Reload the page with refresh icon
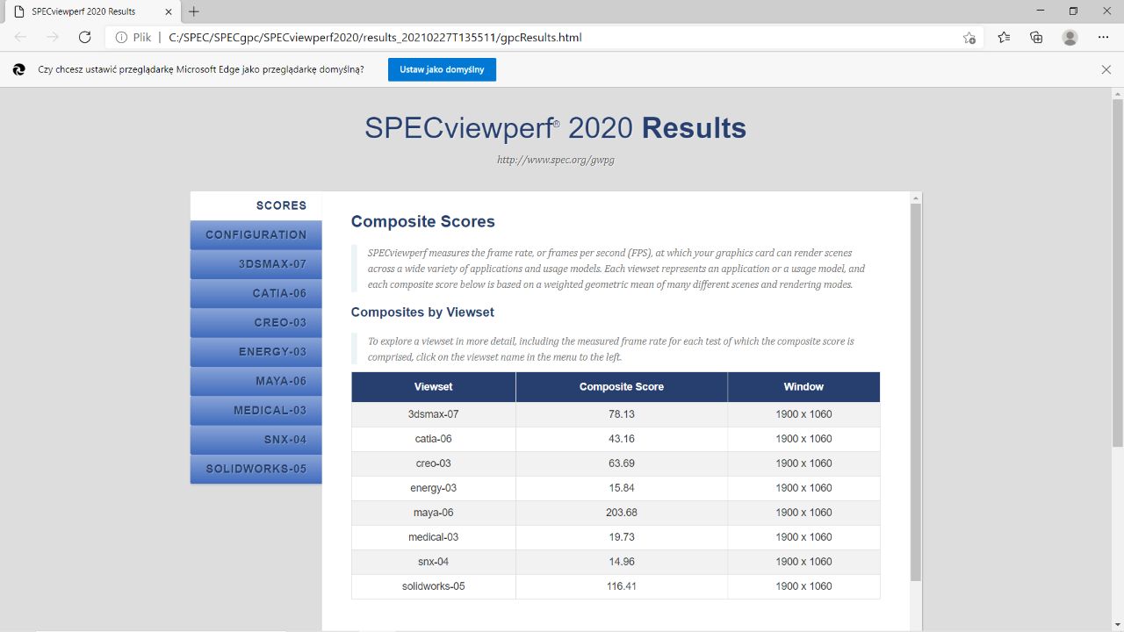 (x=84, y=37)
